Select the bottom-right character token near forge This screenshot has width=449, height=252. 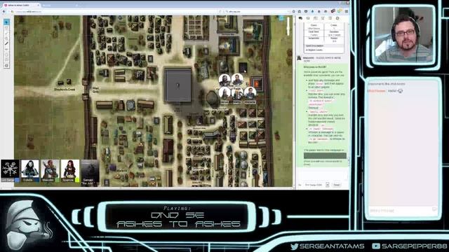click(250, 93)
